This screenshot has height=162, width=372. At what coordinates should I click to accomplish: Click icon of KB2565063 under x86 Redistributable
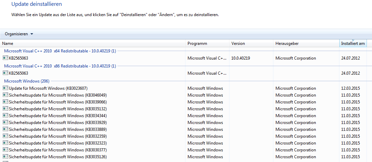(5, 73)
